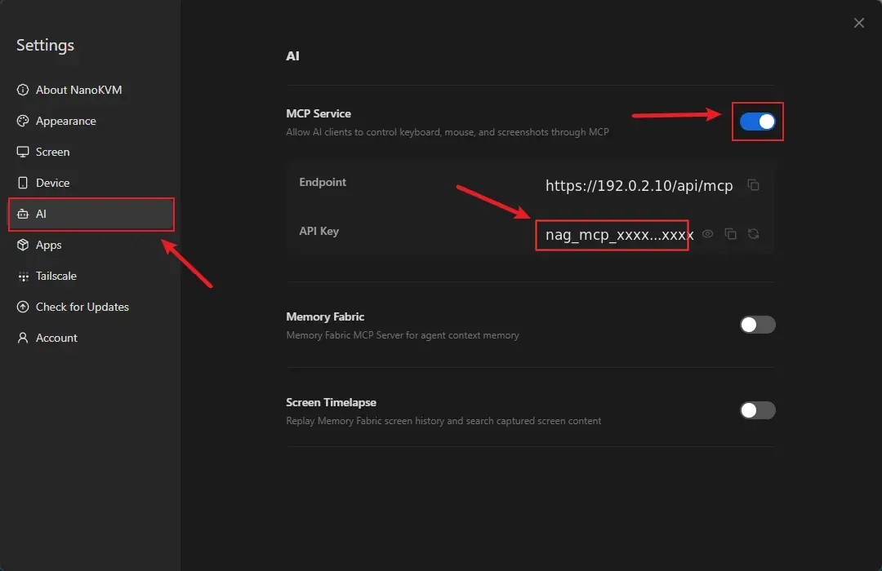The height and width of the screenshot is (571, 882).
Task: Close the Settings dialog
Action: click(x=858, y=23)
